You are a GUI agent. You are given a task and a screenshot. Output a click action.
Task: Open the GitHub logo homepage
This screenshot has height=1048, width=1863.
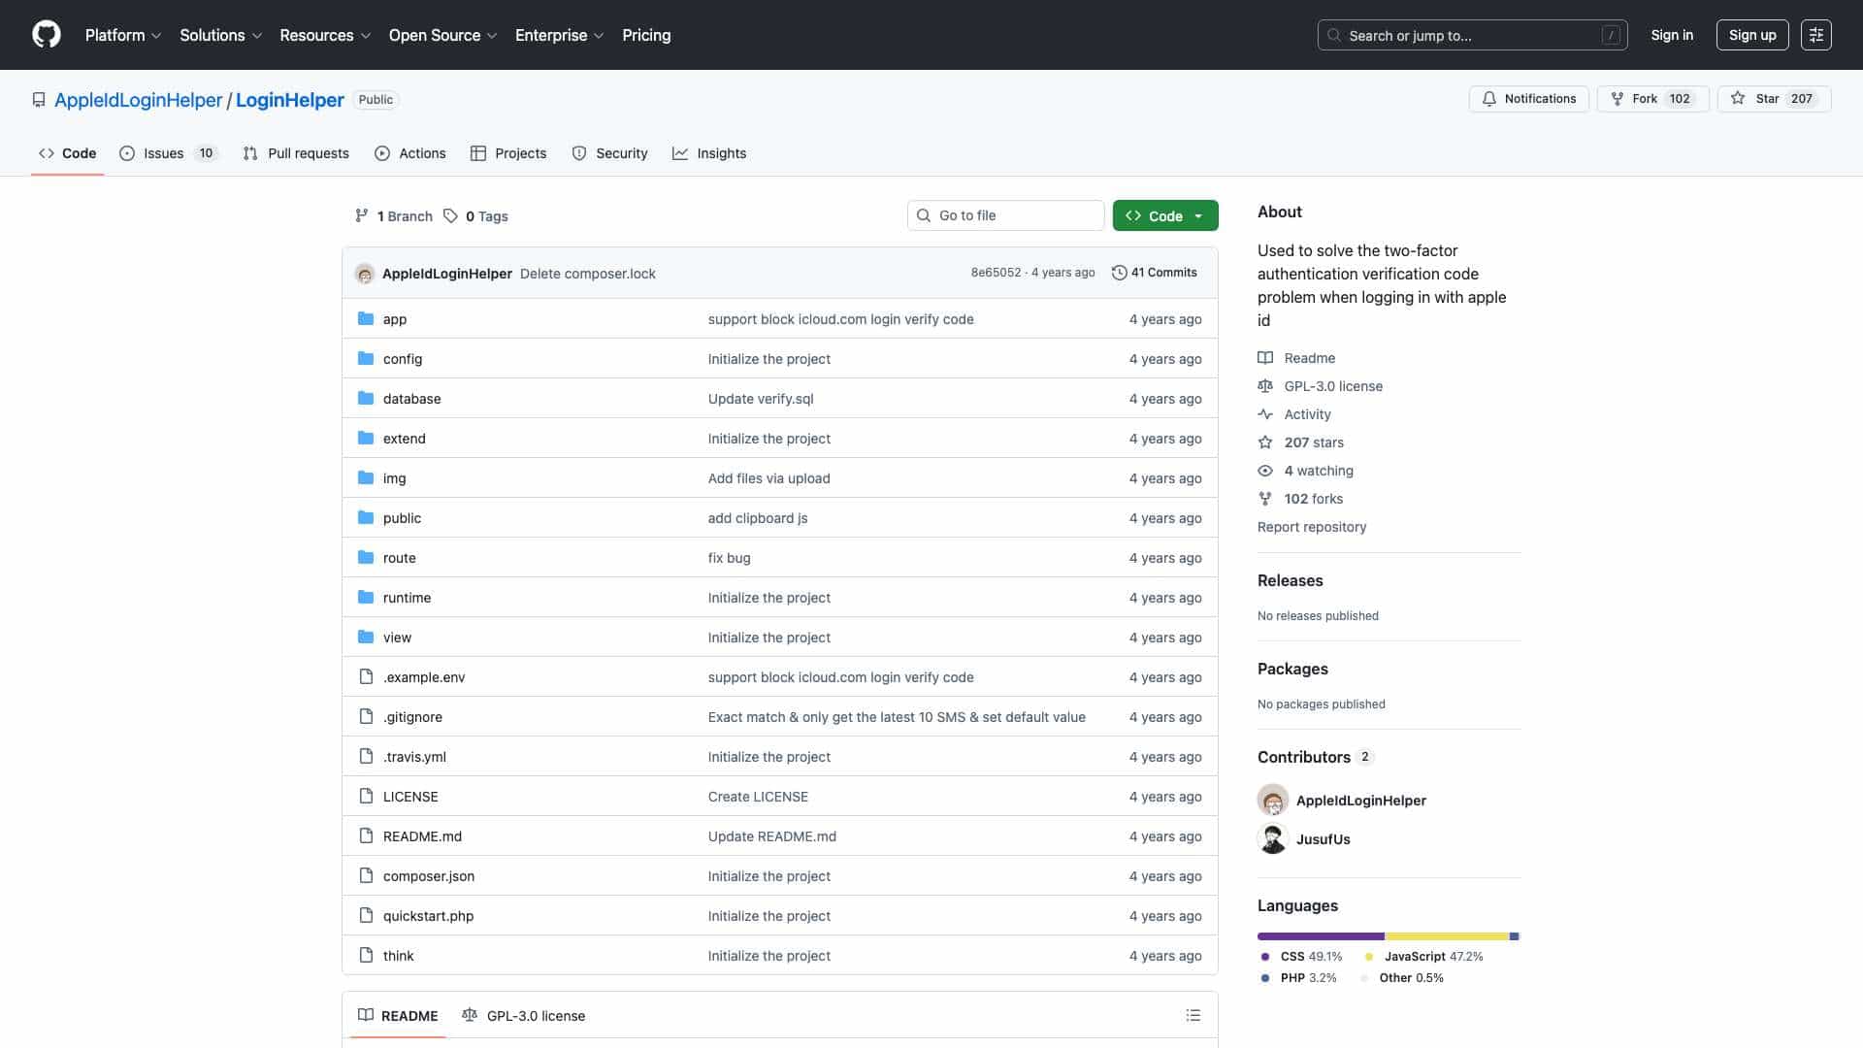click(x=47, y=35)
